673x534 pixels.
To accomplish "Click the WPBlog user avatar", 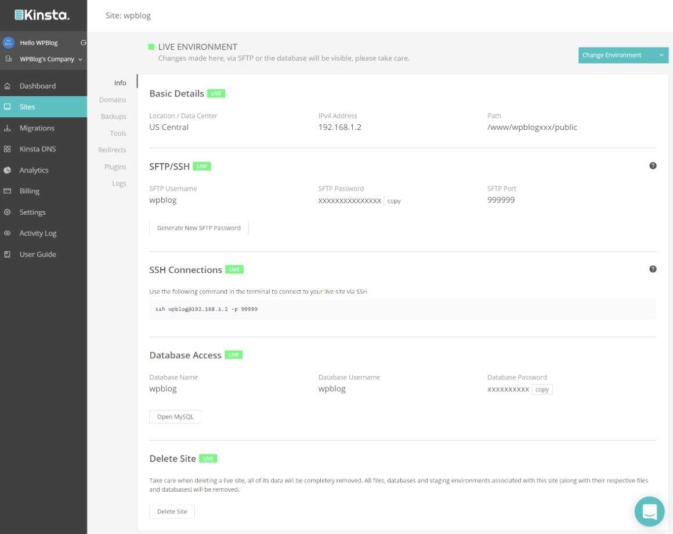I will click(x=9, y=42).
